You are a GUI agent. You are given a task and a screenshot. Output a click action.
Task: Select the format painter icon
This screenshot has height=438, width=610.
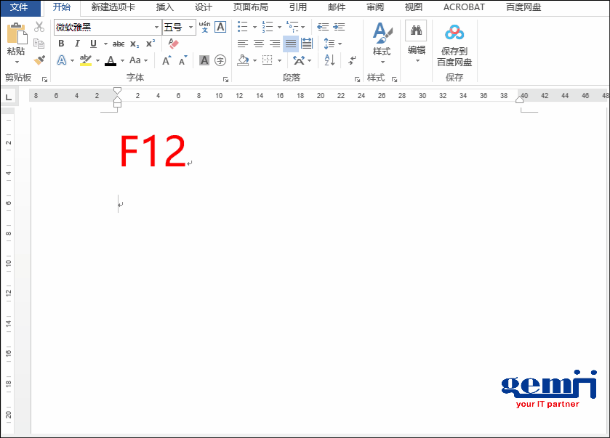point(39,60)
